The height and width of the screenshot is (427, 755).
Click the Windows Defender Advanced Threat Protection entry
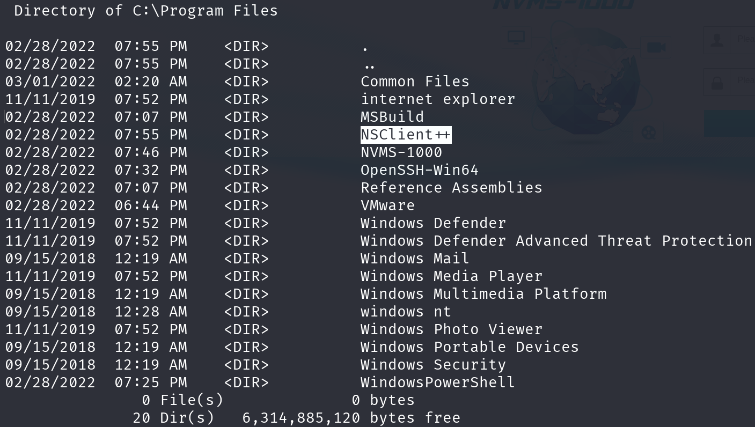(556, 241)
